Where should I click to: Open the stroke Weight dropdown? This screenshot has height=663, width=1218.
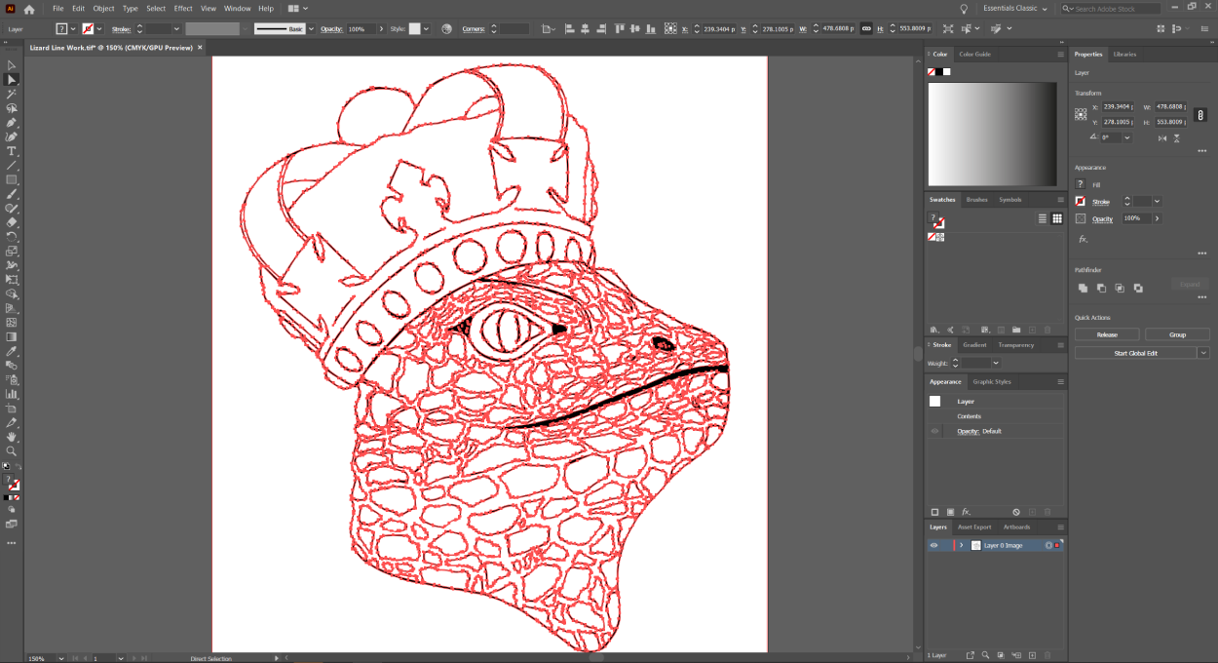coord(995,363)
